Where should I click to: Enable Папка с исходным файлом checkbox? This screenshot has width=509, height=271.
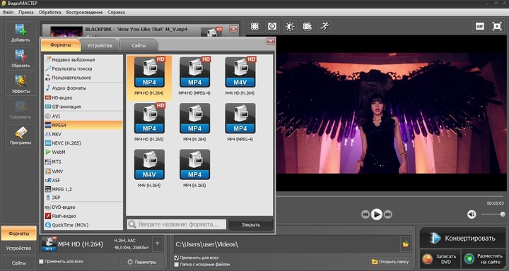tap(177, 265)
